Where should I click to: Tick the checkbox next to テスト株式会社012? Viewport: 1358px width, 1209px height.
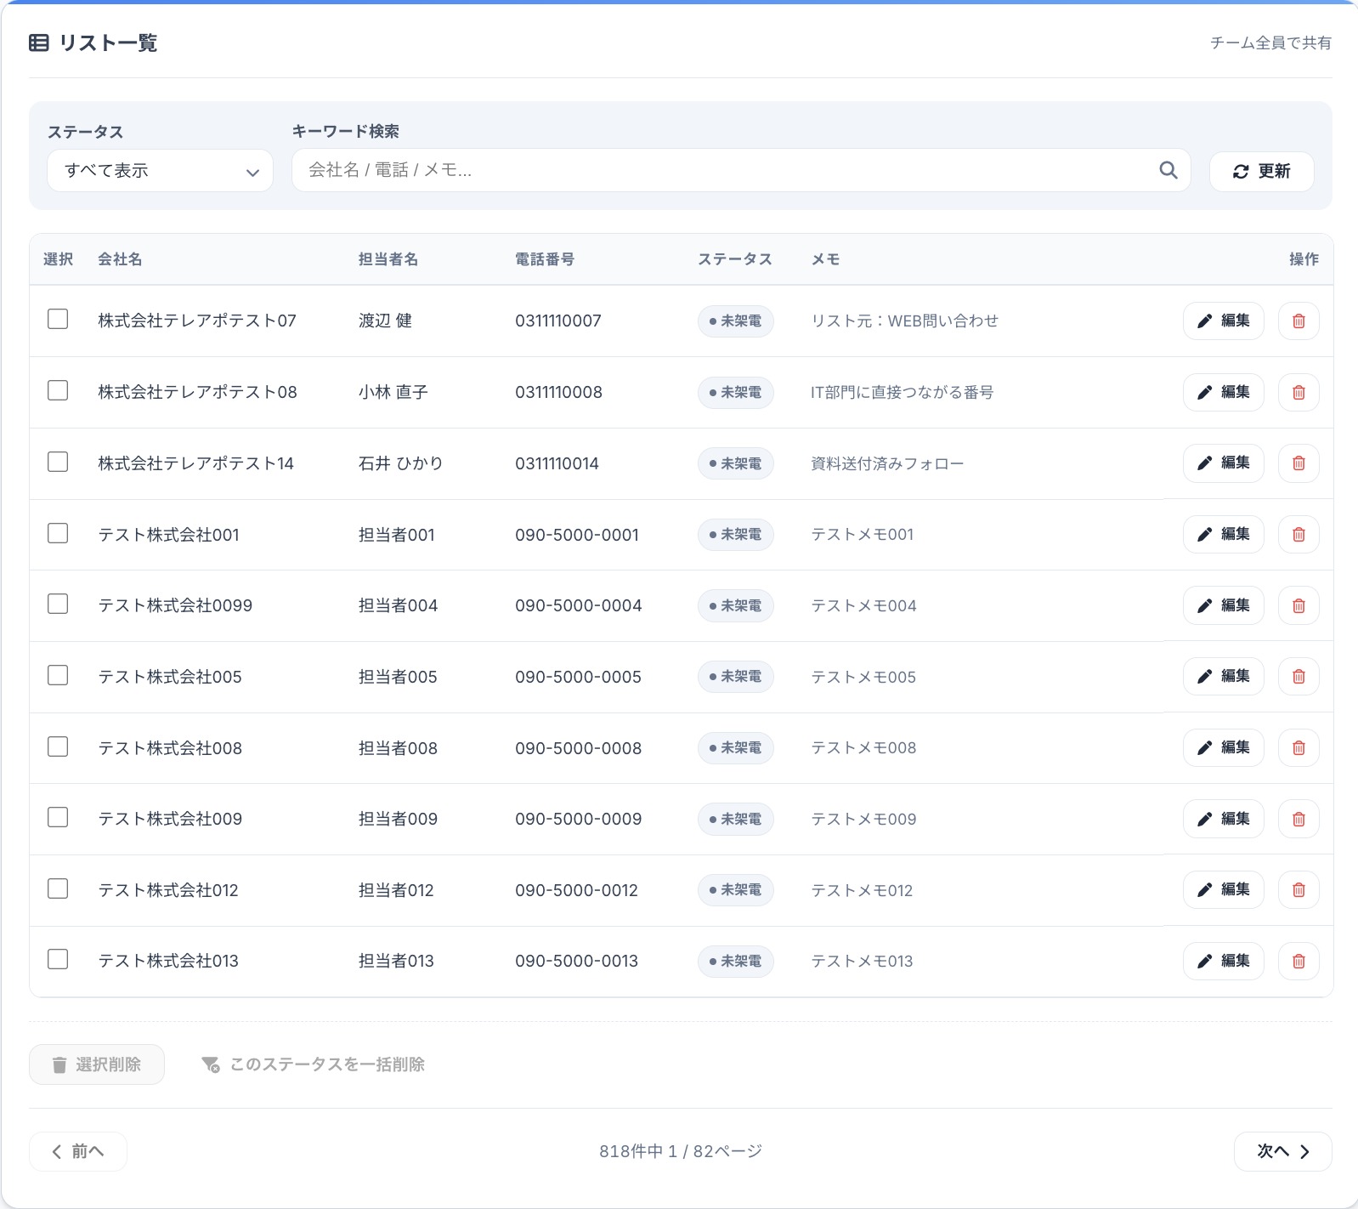point(58,888)
